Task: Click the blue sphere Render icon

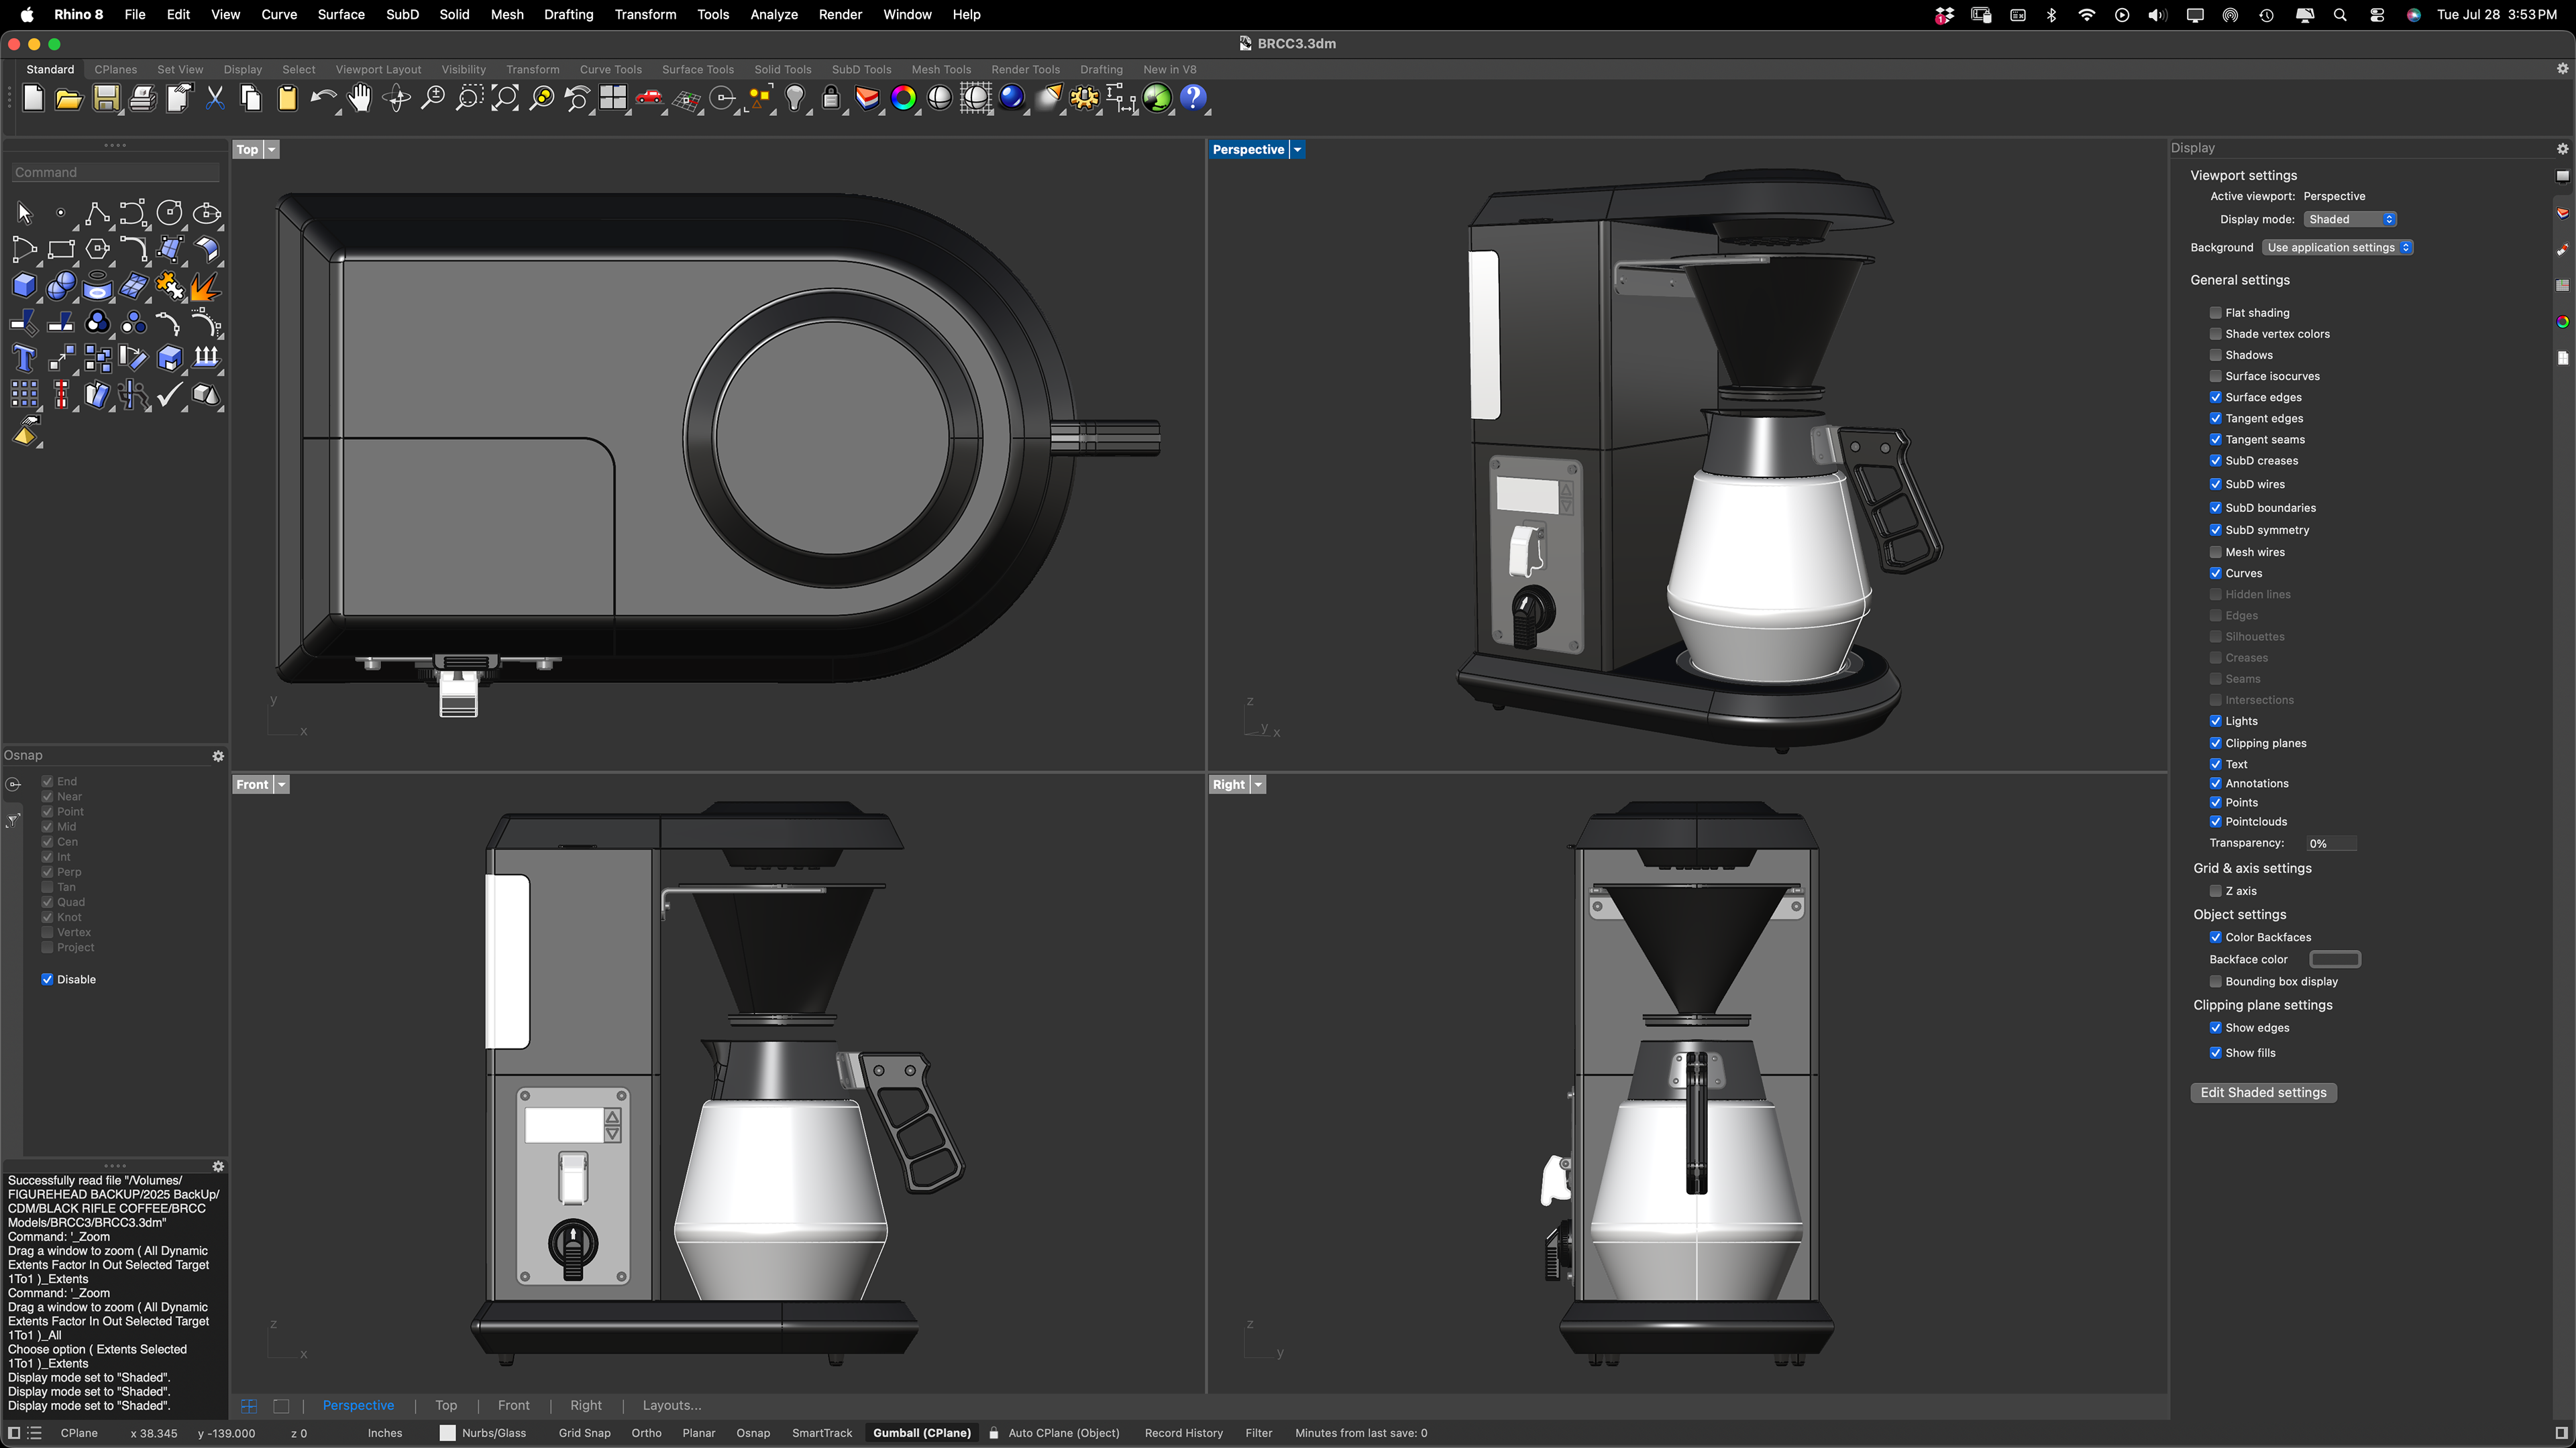Action: 1012,98
